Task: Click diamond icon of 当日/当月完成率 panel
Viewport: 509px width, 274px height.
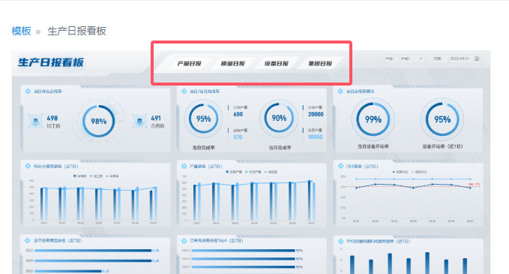Action: (x=184, y=92)
